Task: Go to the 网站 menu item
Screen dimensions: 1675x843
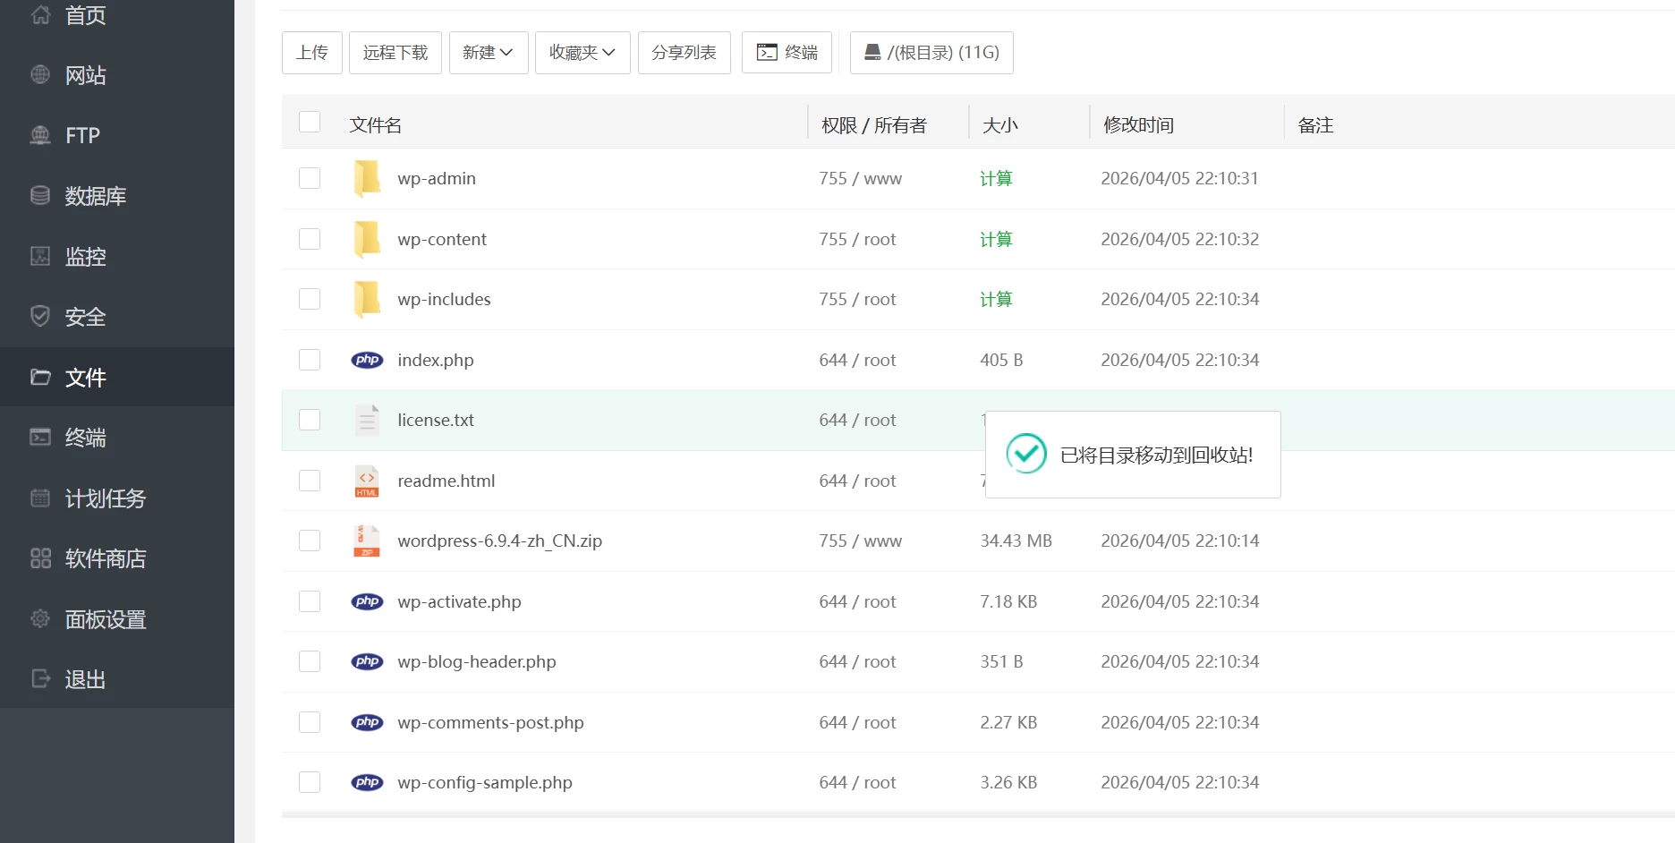Action: click(85, 75)
